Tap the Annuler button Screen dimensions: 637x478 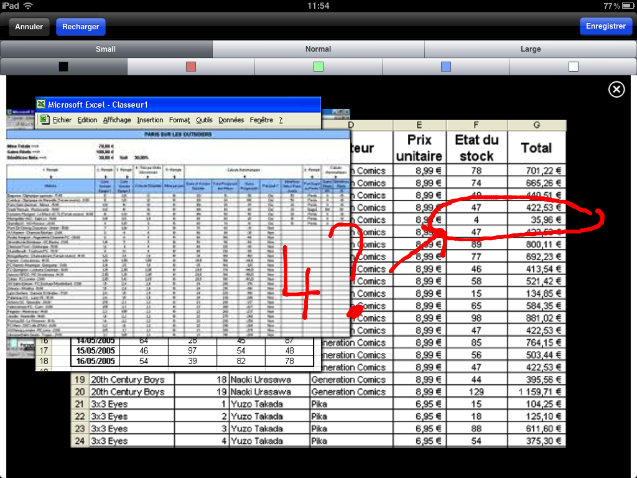[29, 27]
